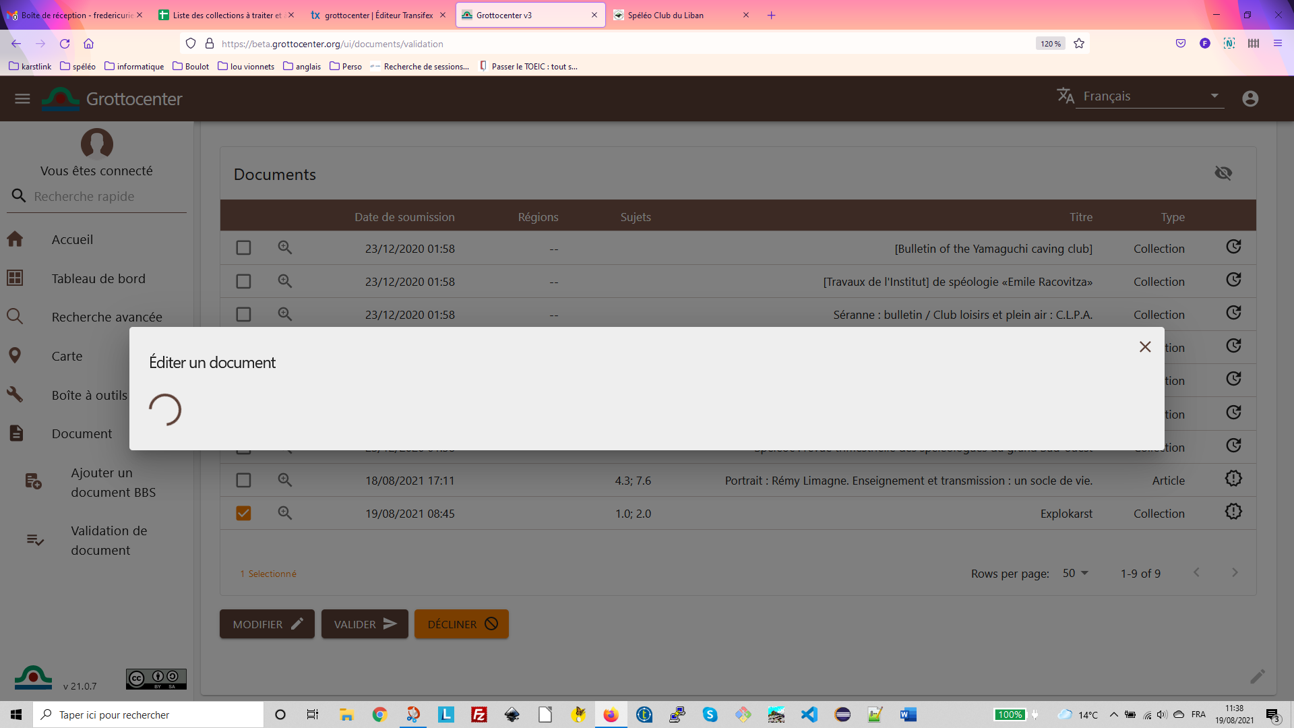1294x728 pixels.
Task: Switch to the Spéléo Club du Liban tab
Action: [x=664, y=15]
